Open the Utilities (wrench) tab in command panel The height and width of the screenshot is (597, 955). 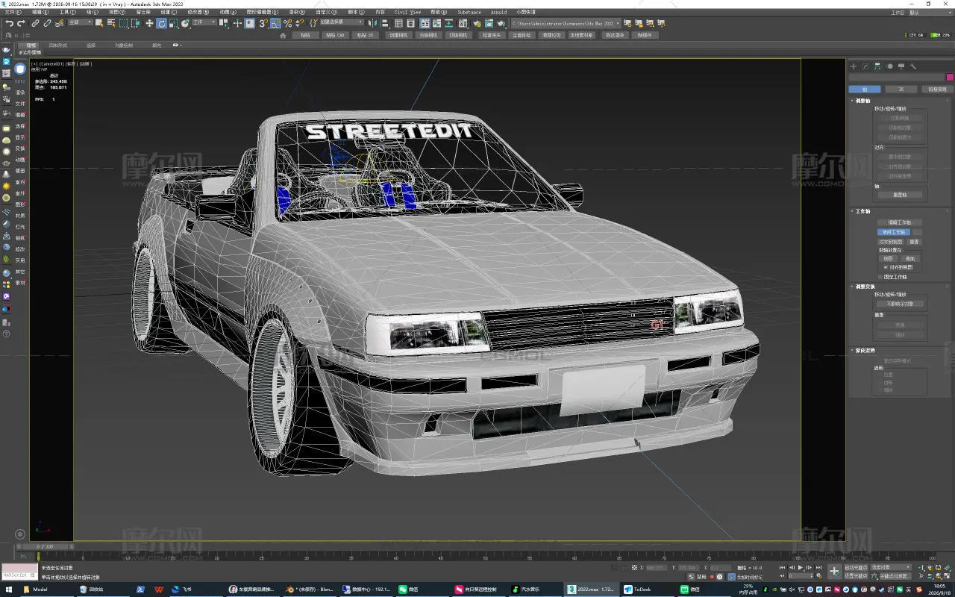(x=912, y=66)
